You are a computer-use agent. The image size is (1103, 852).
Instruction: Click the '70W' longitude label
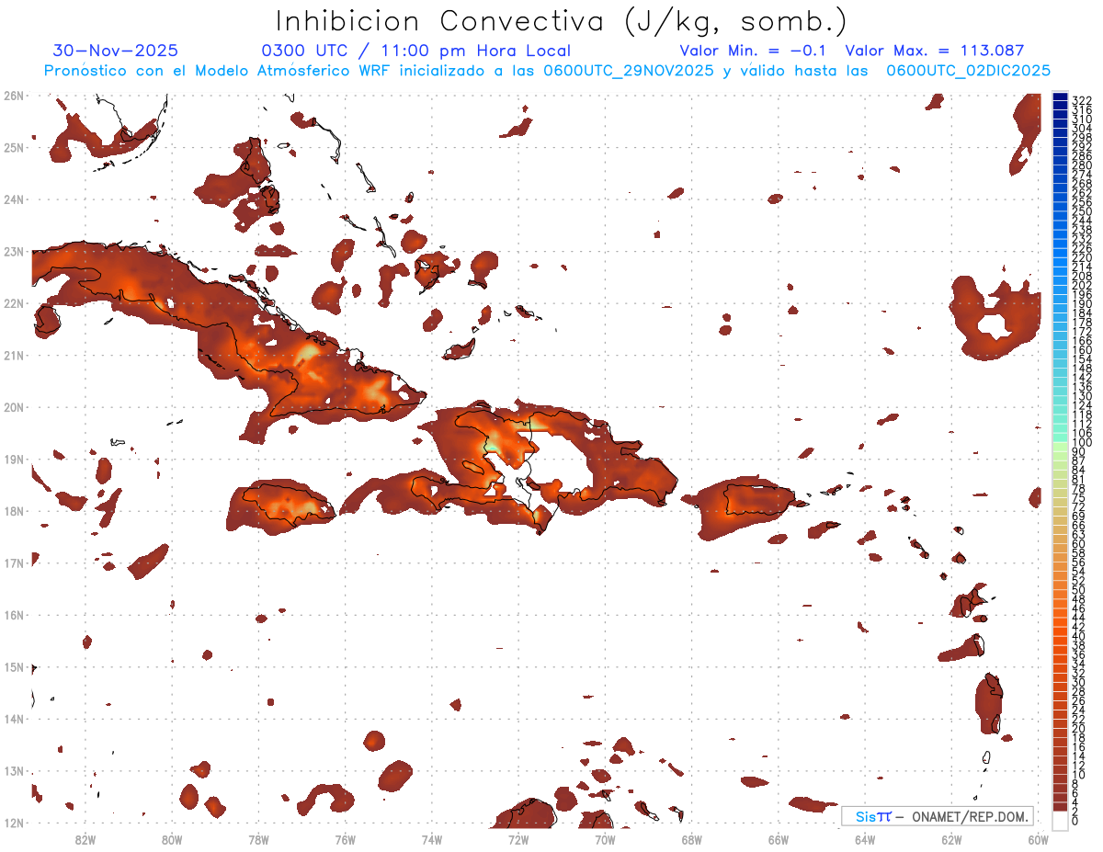[605, 838]
